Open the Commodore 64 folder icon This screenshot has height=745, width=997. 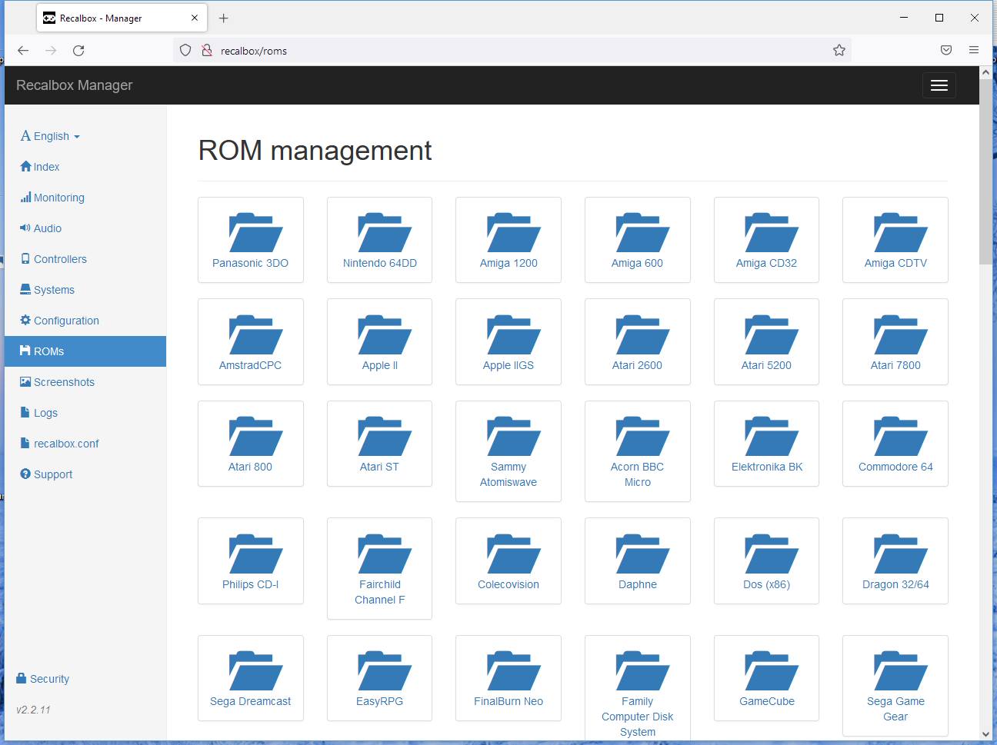pyautogui.click(x=901, y=436)
